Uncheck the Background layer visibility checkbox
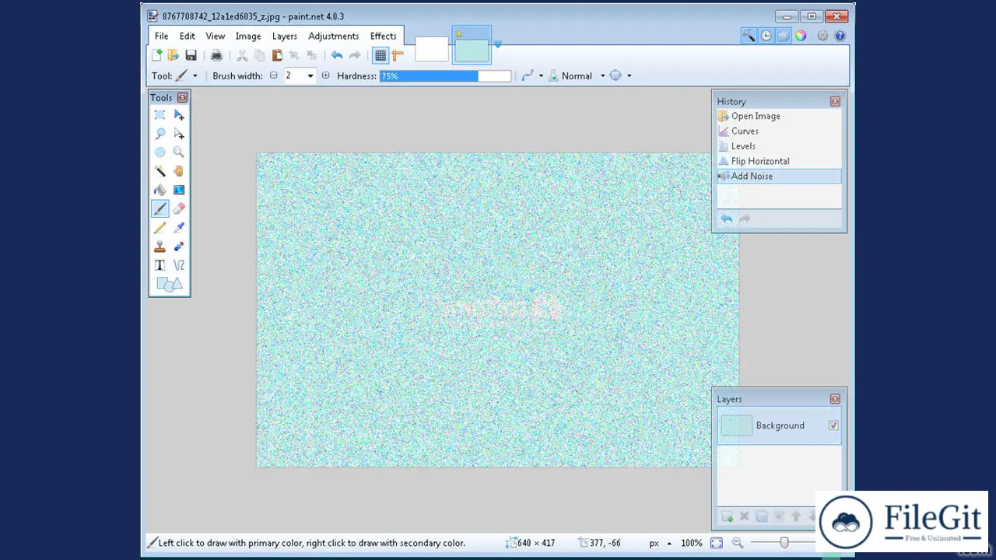 pos(833,425)
